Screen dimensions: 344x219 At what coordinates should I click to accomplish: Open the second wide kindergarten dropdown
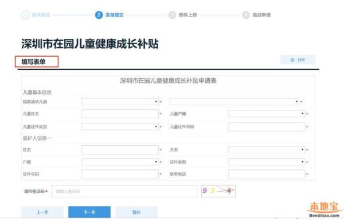click(x=234, y=102)
